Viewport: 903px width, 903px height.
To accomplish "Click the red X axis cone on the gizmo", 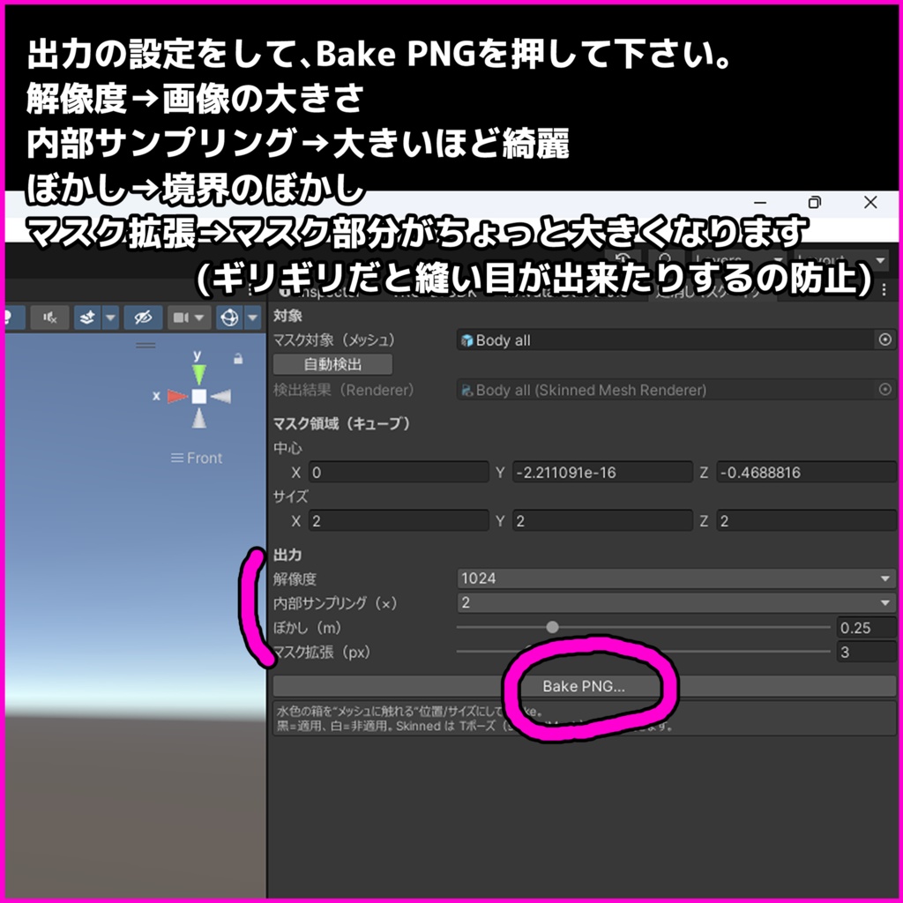I will pos(176,396).
